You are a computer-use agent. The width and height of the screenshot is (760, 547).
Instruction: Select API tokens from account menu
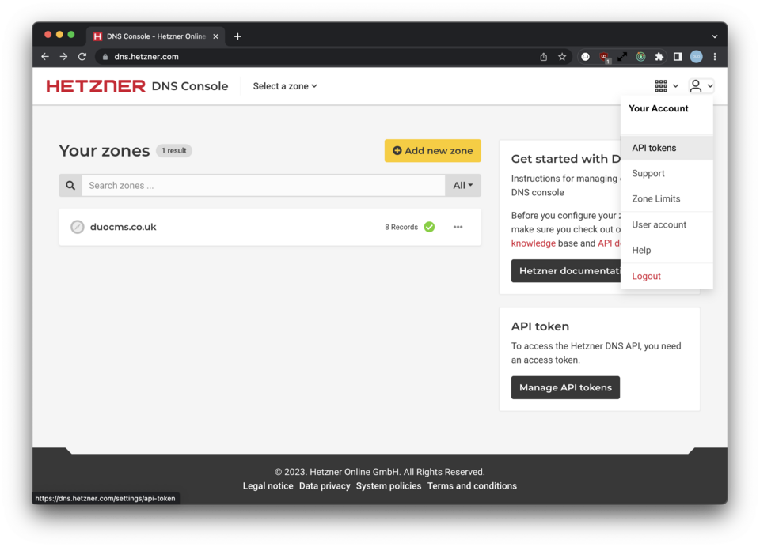(x=667, y=148)
